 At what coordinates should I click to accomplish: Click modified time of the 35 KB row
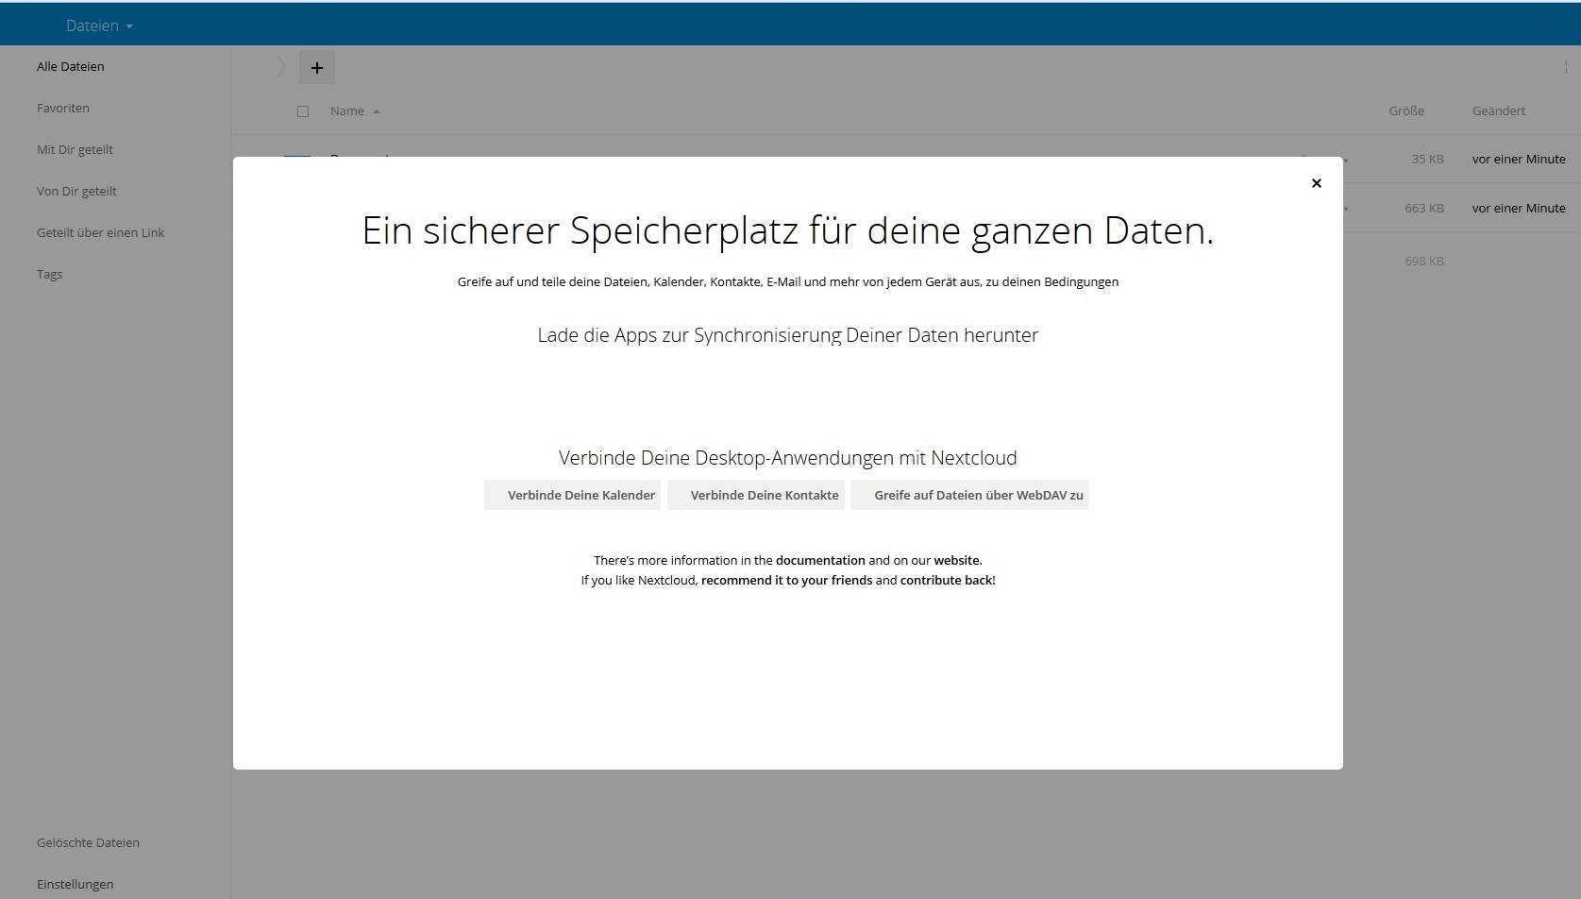click(1519, 159)
